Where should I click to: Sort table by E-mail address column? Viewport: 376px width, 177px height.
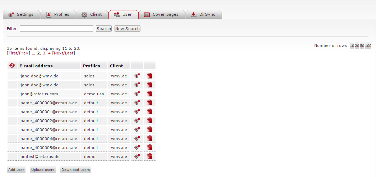[36, 66]
